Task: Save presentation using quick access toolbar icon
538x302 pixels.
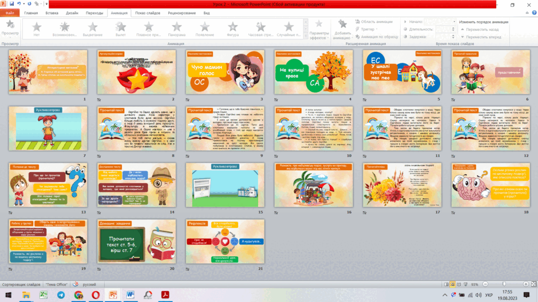Action: tap(11, 4)
